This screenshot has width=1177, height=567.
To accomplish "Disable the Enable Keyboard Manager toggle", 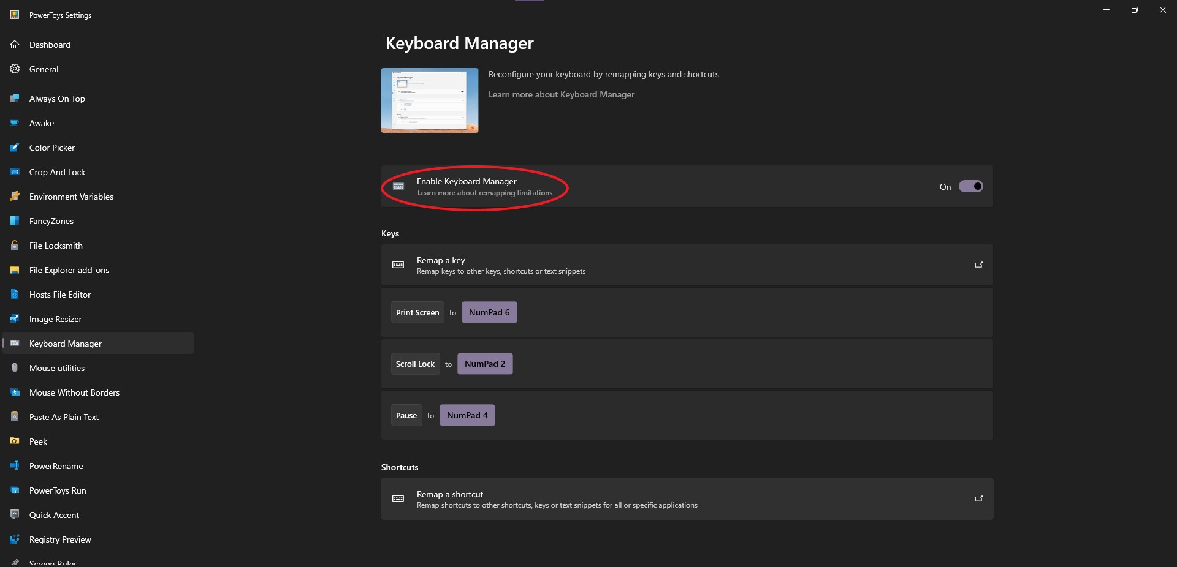I will 970,187.
